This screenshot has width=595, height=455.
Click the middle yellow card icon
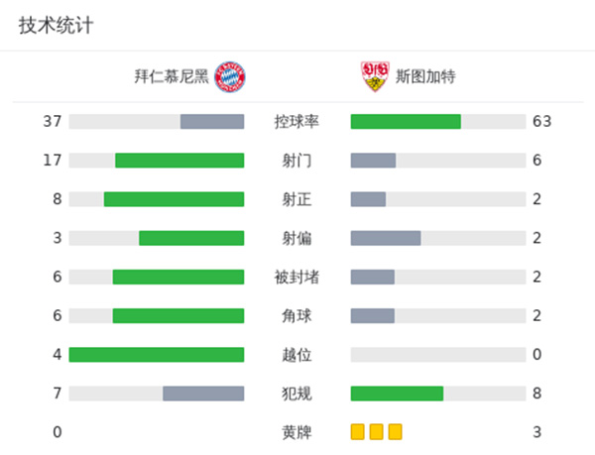(377, 432)
